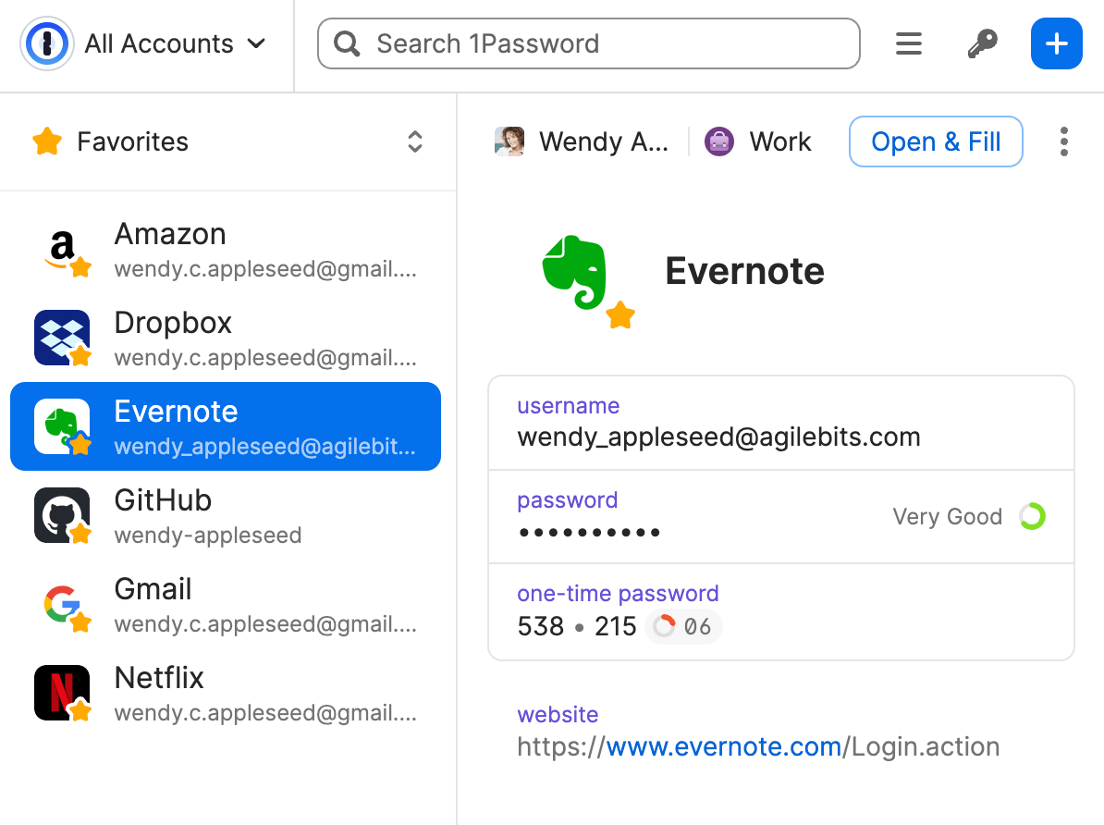
Task: Click the concealed password dots
Action: pos(589,532)
